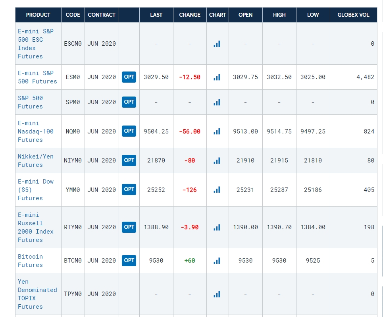
Task: Click the CONTRACT column header
Action: tap(102, 15)
